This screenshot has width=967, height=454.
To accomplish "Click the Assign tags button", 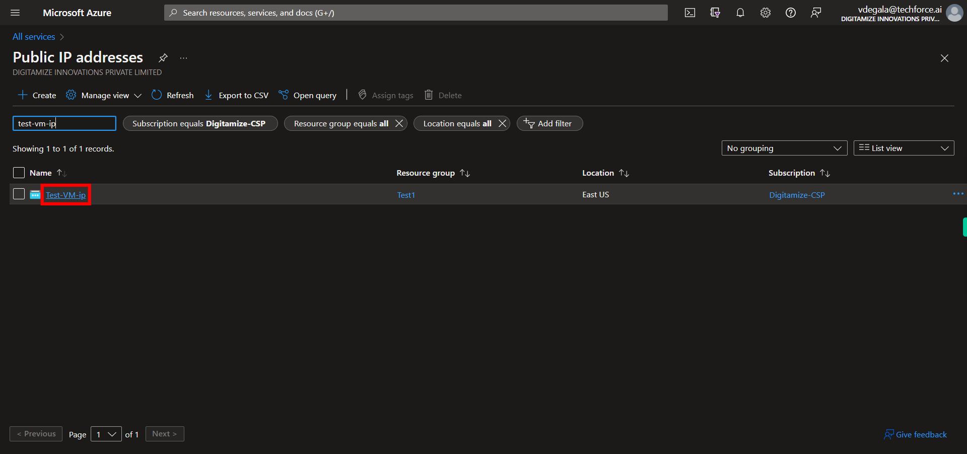I will point(386,95).
